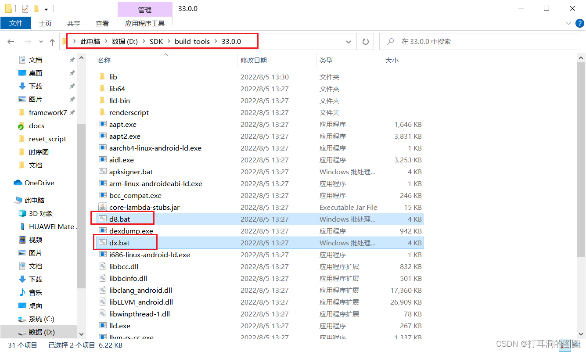The height and width of the screenshot is (352, 586).
Task: Go up one folder level
Action: (52, 42)
